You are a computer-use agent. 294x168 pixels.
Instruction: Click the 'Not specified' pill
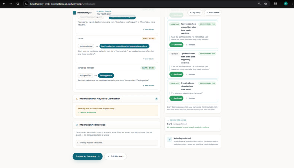pos(85,75)
